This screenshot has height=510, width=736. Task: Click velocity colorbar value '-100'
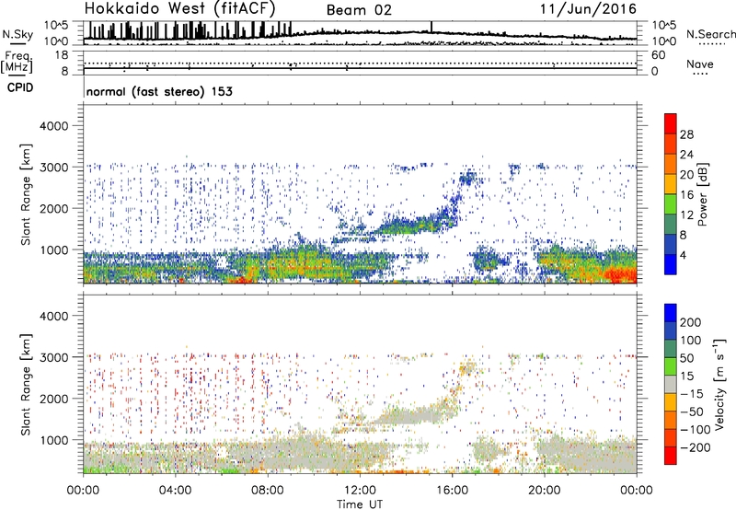696,430
